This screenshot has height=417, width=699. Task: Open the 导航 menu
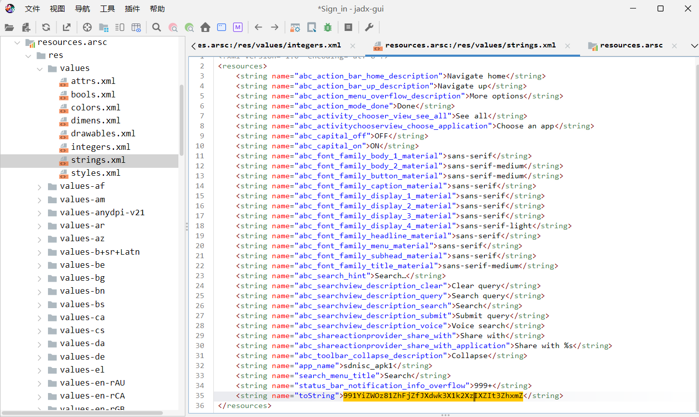point(82,9)
